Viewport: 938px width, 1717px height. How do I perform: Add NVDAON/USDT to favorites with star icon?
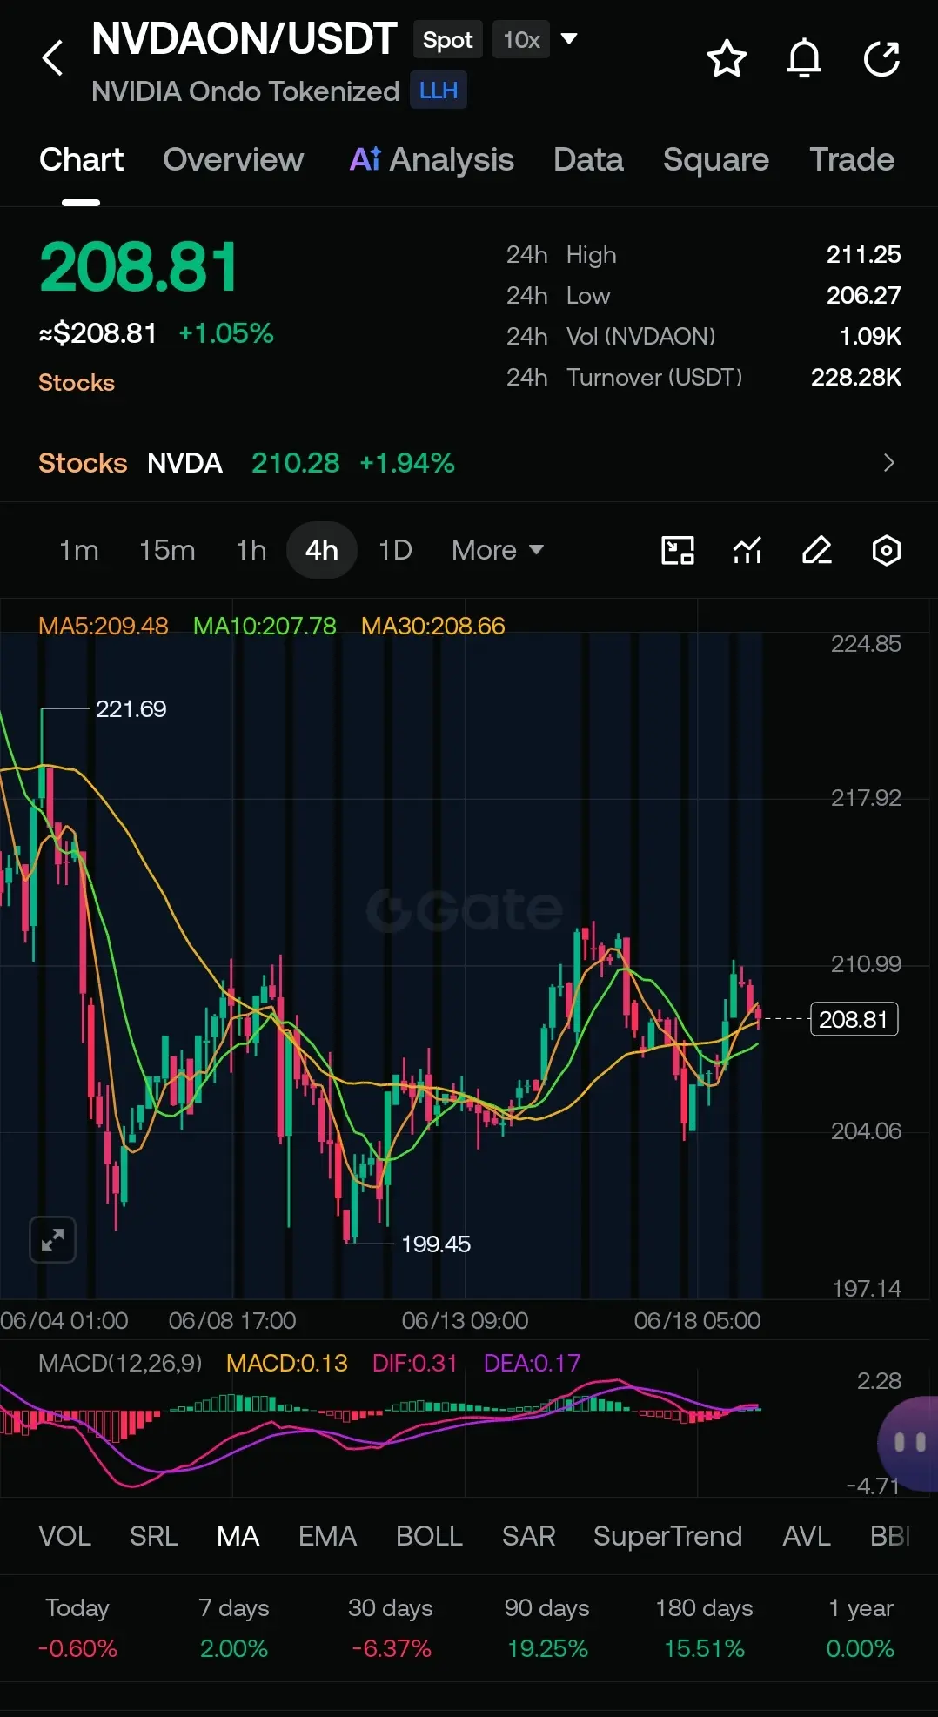pyautogui.click(x=727, y=58)
